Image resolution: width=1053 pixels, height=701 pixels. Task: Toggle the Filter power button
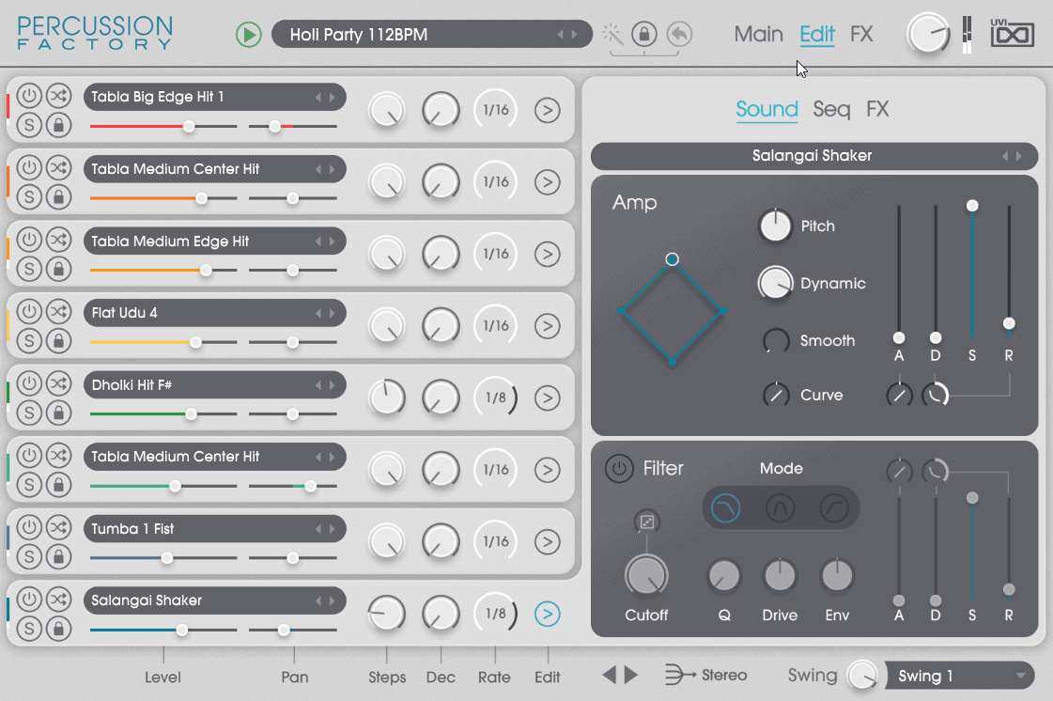click(618, 468)
